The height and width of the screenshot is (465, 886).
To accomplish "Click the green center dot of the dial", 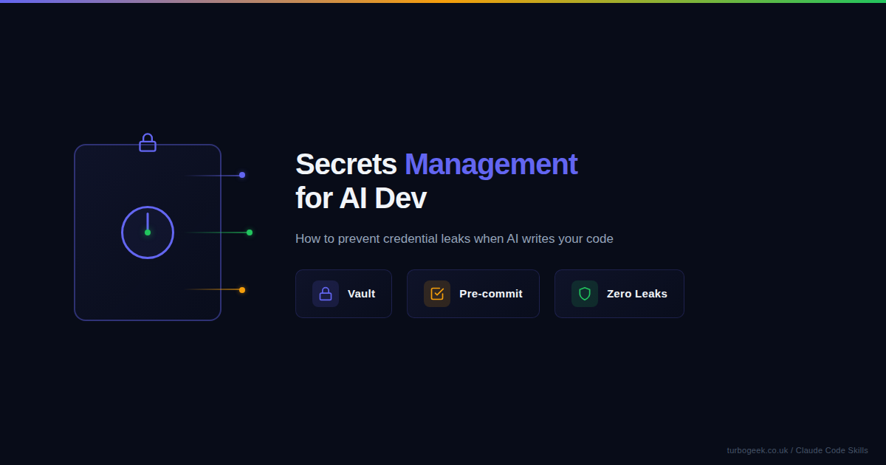I will (148, 232).
